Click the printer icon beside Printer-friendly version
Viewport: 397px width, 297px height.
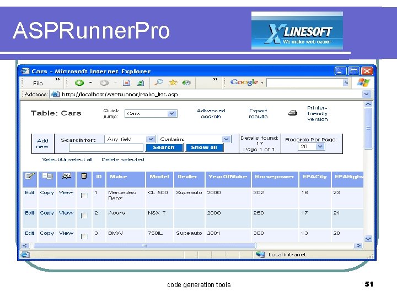coord(293,113)
